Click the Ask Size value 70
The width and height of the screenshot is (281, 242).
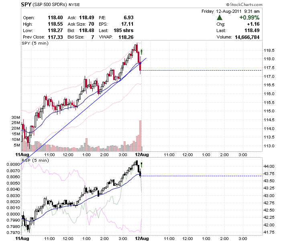91,24
